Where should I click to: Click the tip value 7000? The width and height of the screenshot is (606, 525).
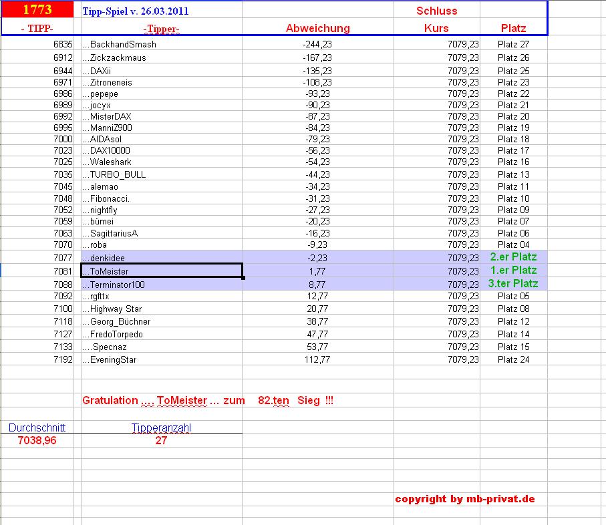tap(63, 139)
